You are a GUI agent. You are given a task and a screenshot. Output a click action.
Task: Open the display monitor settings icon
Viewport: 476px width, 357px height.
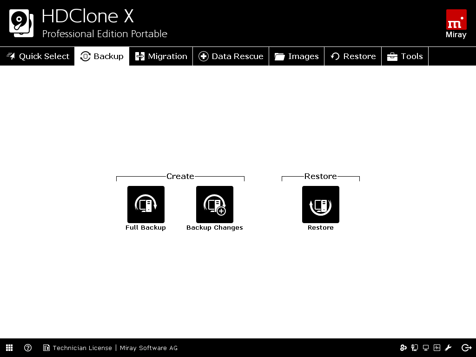[x=426, y=348]
